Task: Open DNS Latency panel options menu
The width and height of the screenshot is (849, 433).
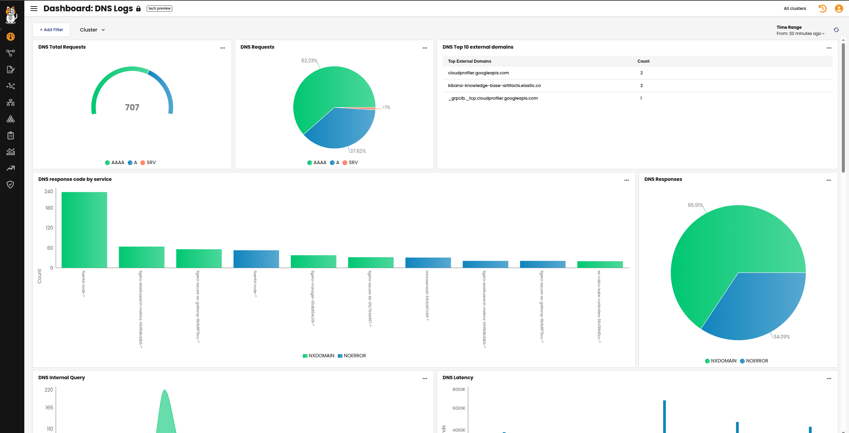Action: point(829,379)
